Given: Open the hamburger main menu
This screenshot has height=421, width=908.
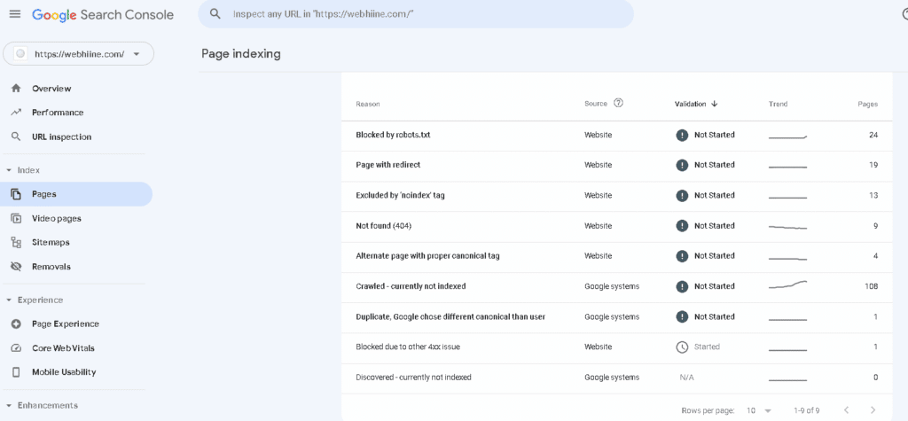Looking at the screenshot, I should pos(15,14).
